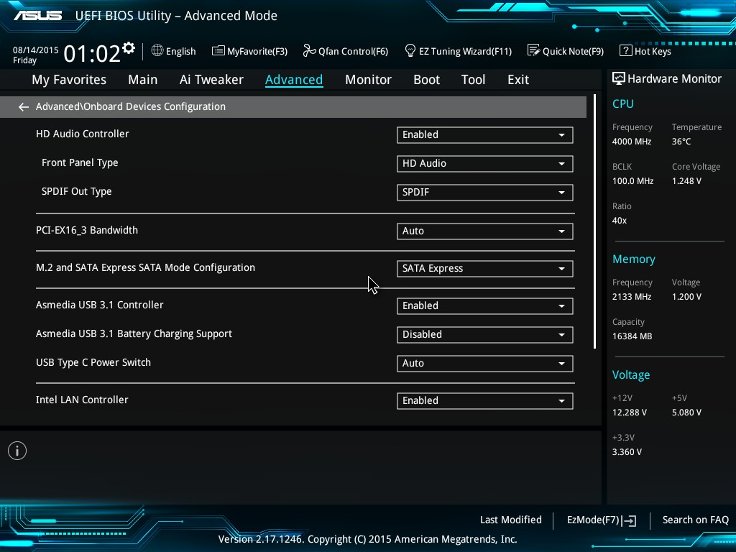
Task: Show the Hot Keys help
Action: [645, 51]
